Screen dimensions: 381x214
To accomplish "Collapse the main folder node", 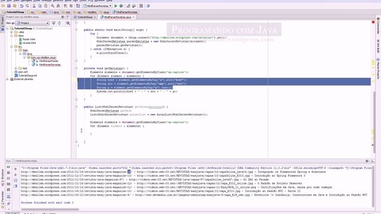I will 16,50.
